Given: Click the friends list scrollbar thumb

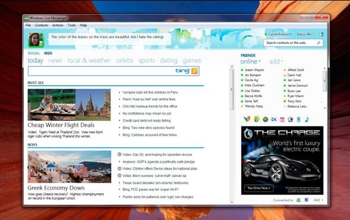Looking at the screenshot, I should (325, 81).
